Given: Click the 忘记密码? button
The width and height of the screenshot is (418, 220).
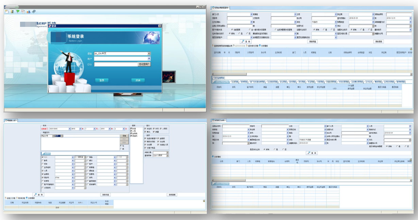Looking at the screenshot, I should coord(144,64).
